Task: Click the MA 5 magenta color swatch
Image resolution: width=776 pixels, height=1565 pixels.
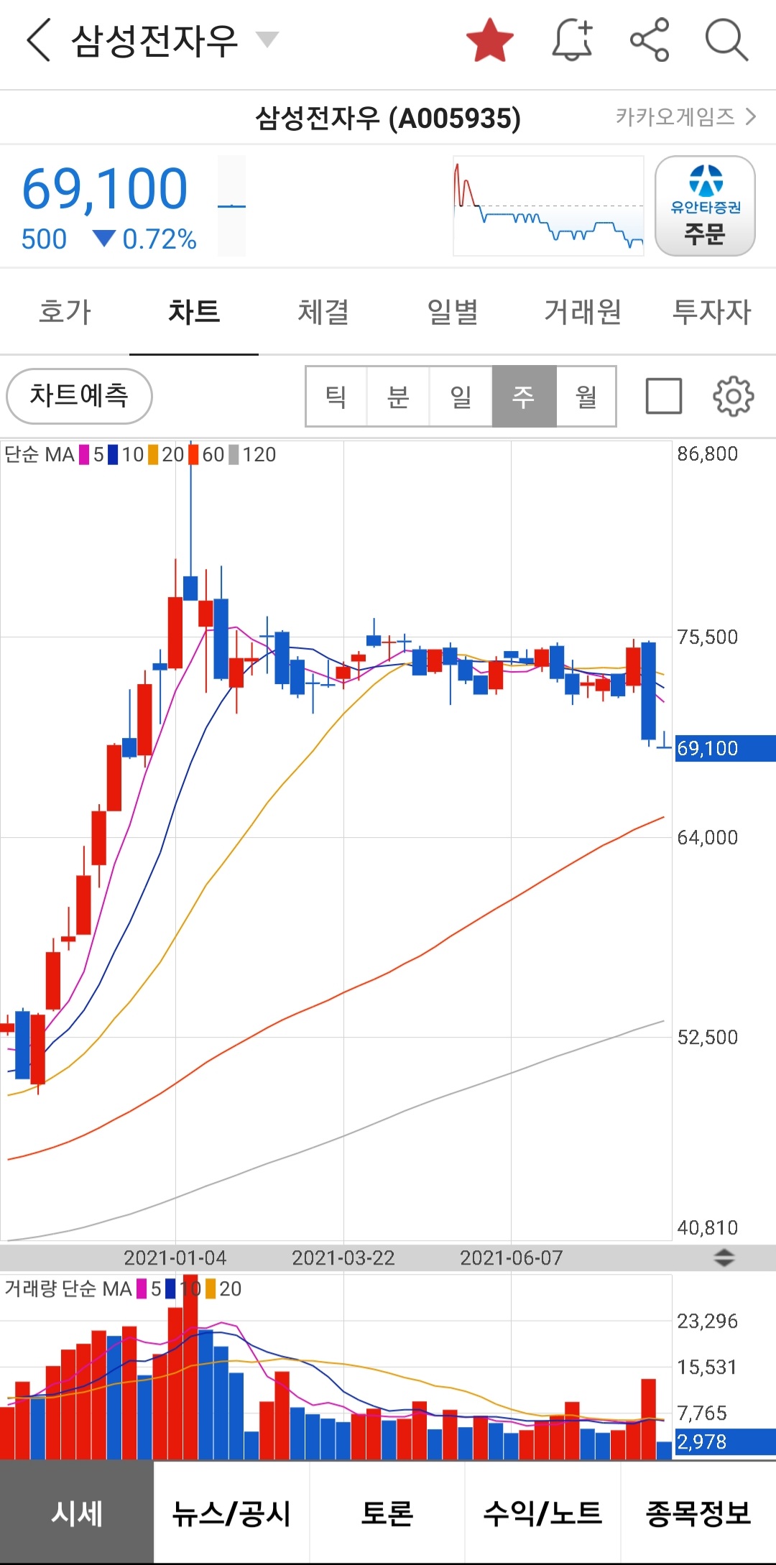Action: pyautogui.click(x=84, y=455)
